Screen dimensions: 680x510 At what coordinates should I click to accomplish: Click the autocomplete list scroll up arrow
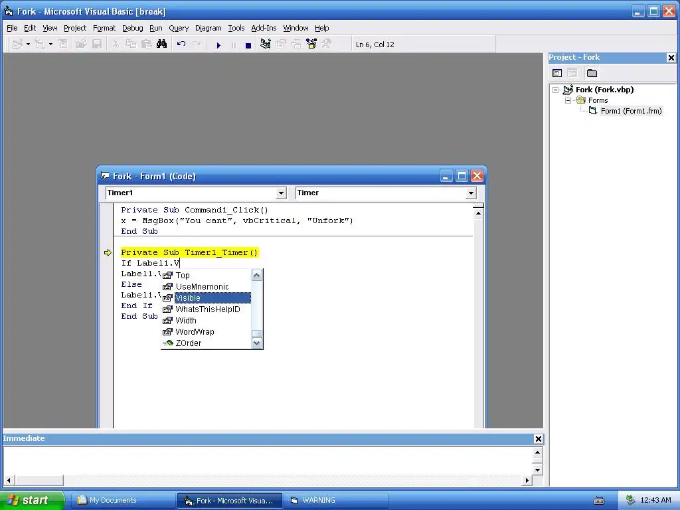(x=257, y=276)
